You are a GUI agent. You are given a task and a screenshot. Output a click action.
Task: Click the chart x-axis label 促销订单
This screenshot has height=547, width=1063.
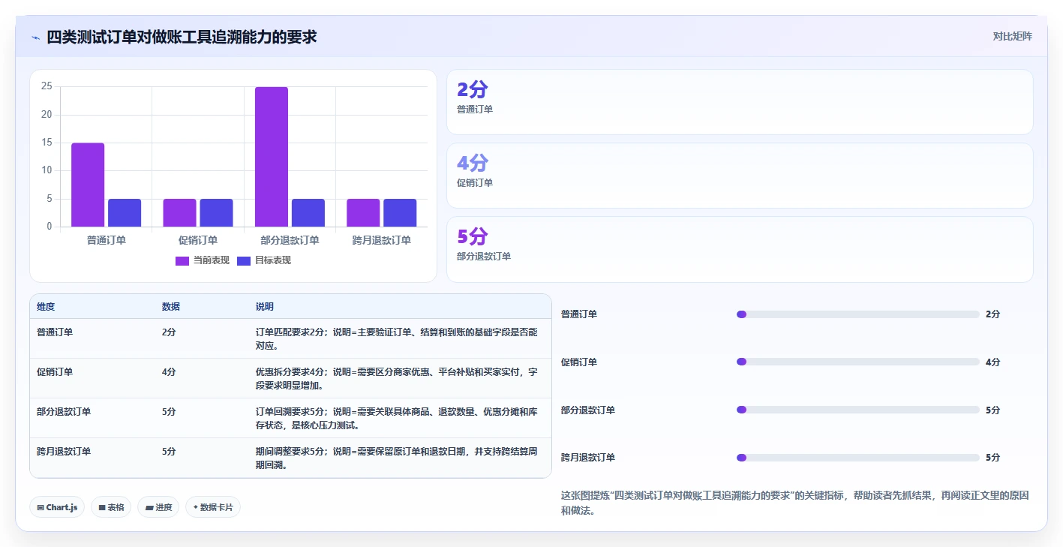pyautogui.click(x=198, y=240)
